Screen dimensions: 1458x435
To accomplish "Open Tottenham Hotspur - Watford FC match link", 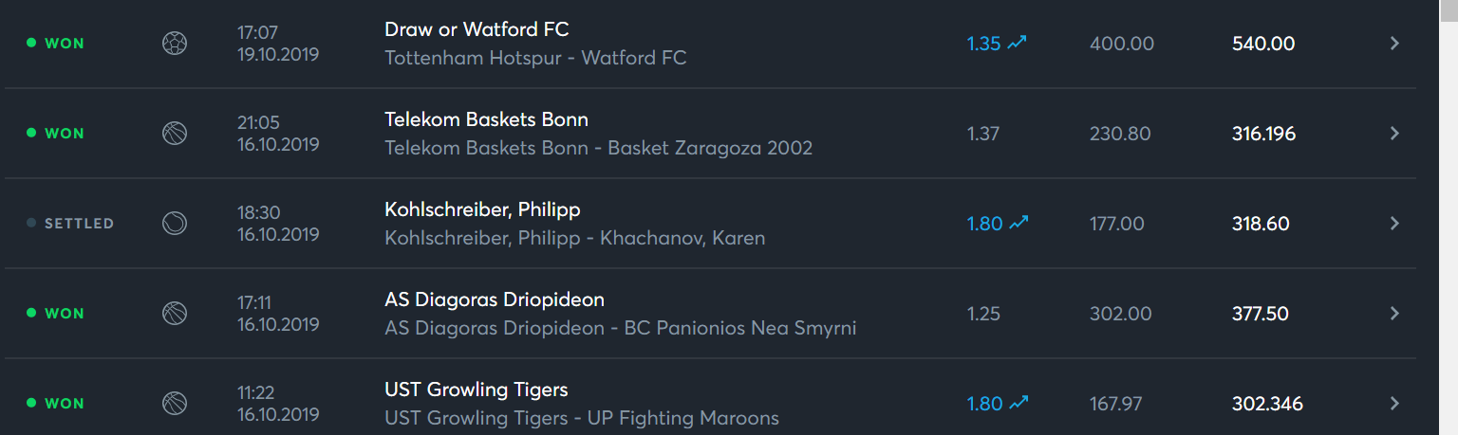I will (535, 58).
